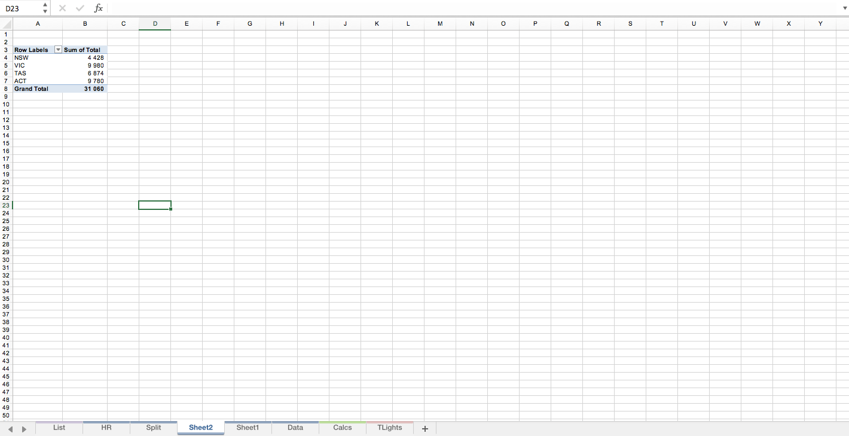Screen dimensions: 849x436
Task: Select the value 9 980 cell
Action: coord(85,65)
